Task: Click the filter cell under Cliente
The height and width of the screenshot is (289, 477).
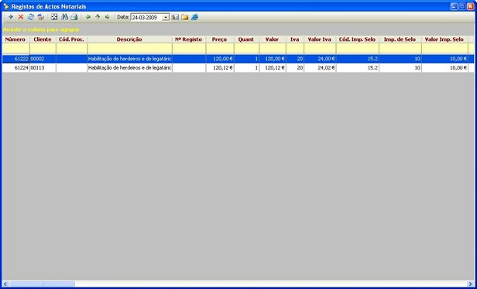Action: coord(43,49)
